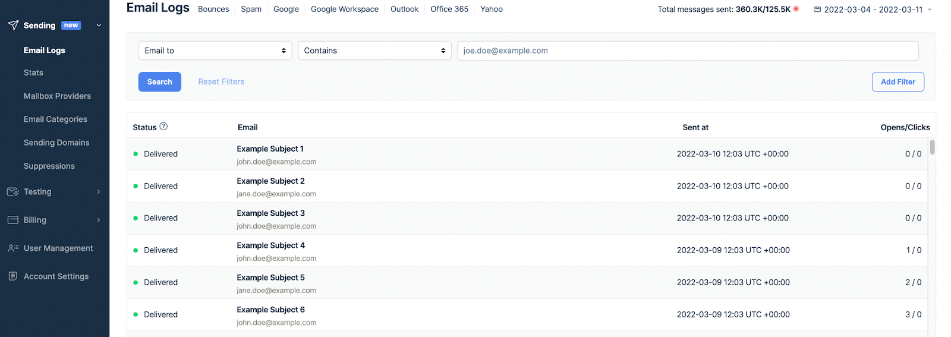This screenshot has height=337, width=951.
Task: Click the Billing card icon
Action: coord(13,220)
